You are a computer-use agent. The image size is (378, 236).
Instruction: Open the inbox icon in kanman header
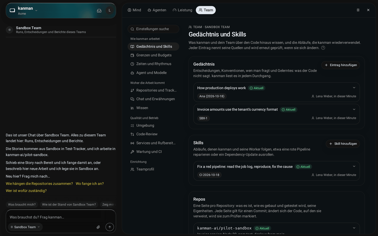click(99, 10)
